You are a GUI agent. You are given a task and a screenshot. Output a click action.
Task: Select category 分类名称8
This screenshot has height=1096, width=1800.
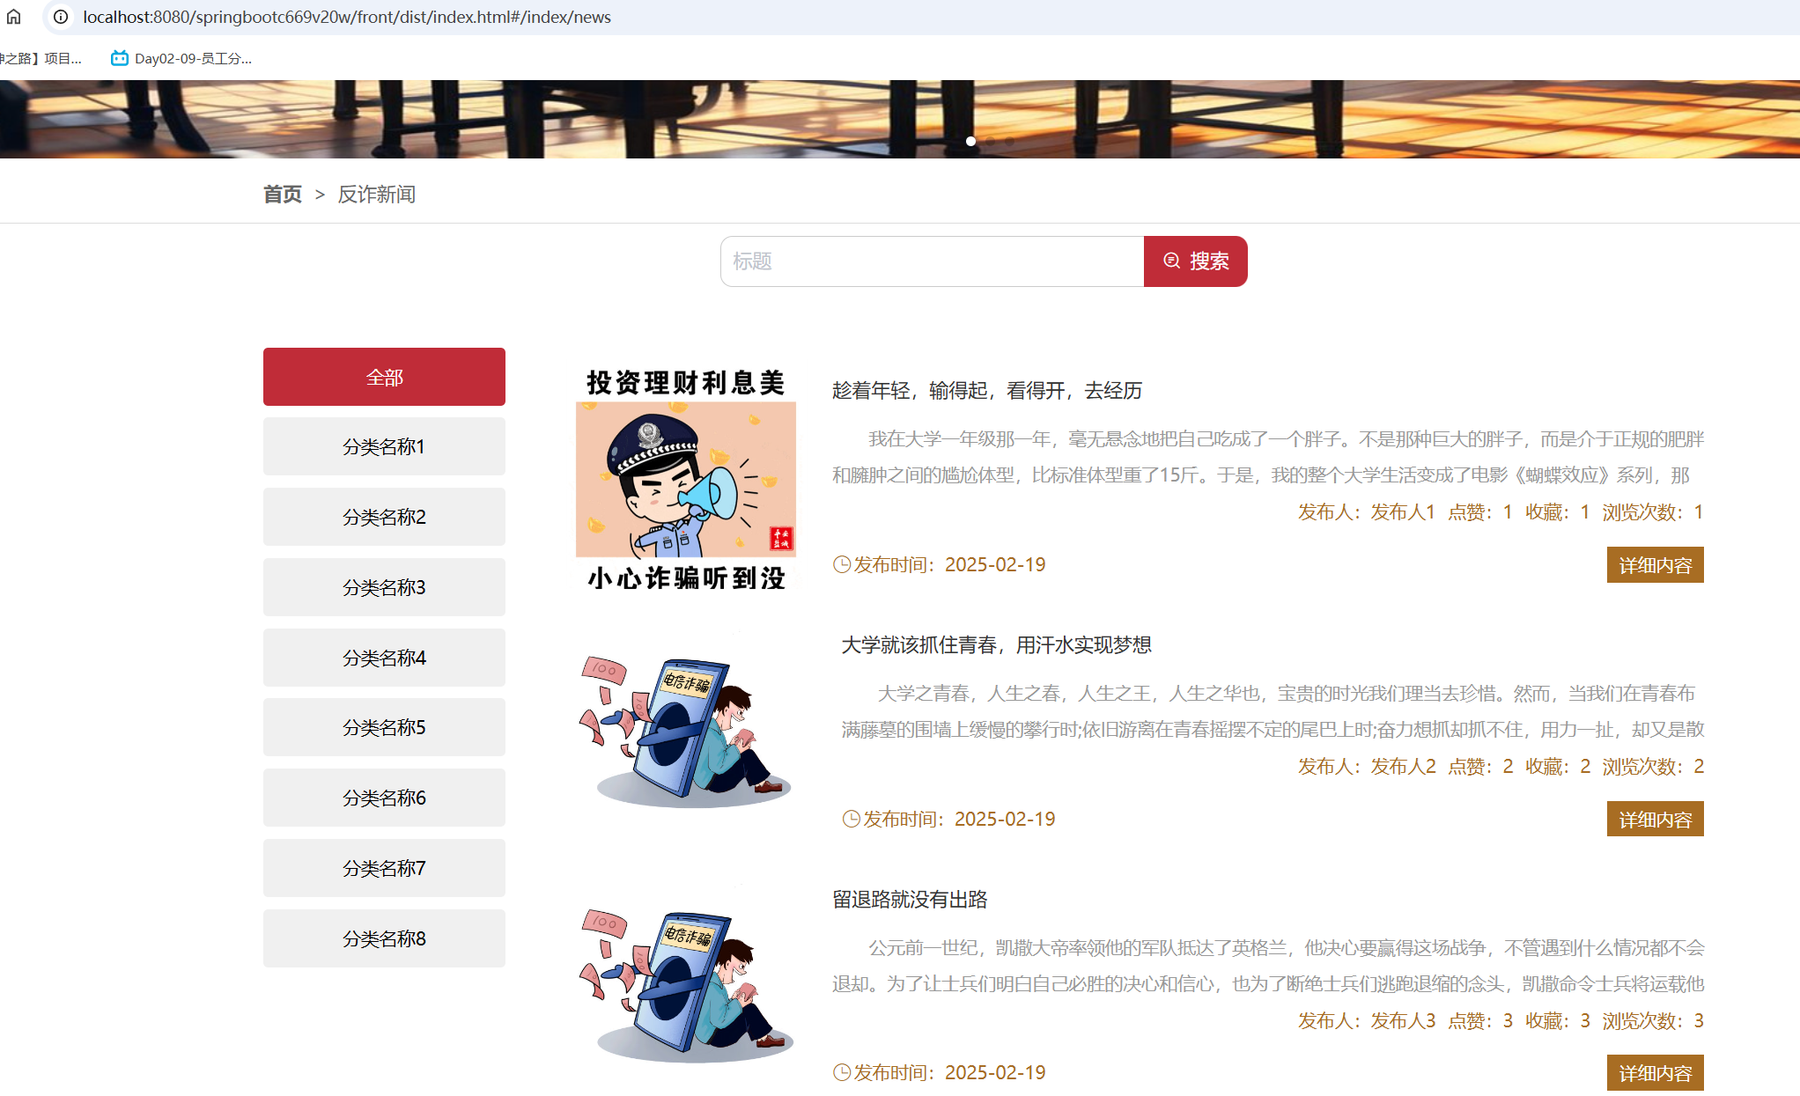point(384,938)
